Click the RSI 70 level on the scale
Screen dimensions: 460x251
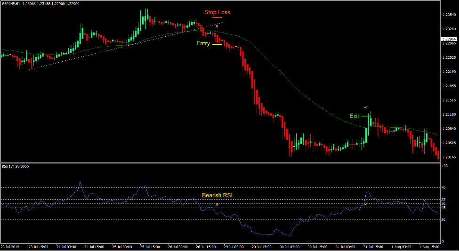pyautogui.click(x=444, y=188)
